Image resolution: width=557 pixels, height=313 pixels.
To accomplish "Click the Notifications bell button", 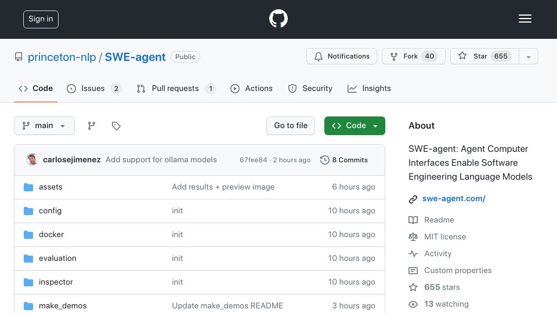I will 342,56.
